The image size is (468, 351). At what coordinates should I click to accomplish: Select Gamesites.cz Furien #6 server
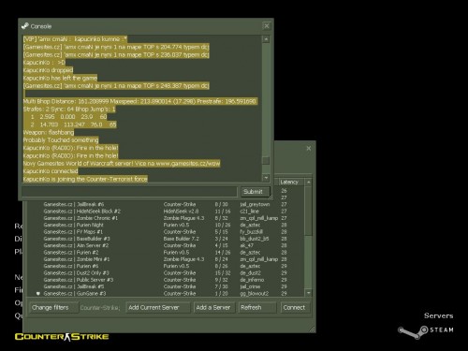point(166,266)
